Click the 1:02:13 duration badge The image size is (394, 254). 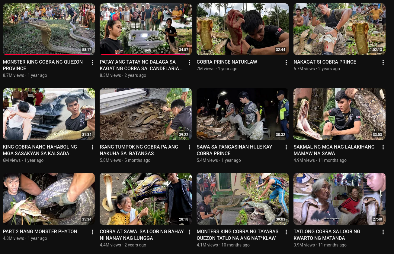(376, 50)
